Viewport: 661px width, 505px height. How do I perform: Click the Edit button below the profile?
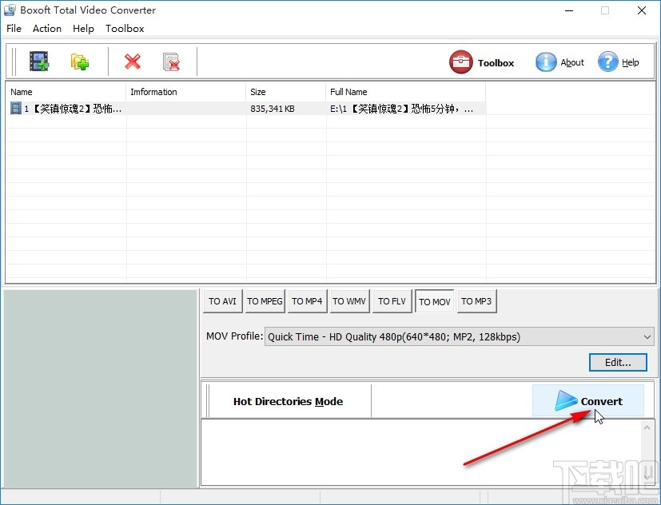(x=617, y=362)
